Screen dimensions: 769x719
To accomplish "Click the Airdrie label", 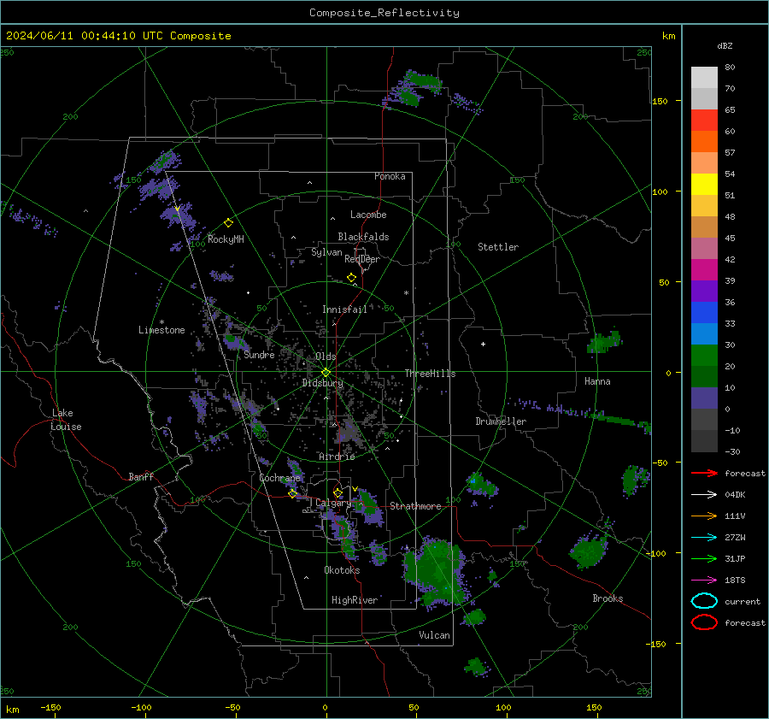I will click(337, 457).
